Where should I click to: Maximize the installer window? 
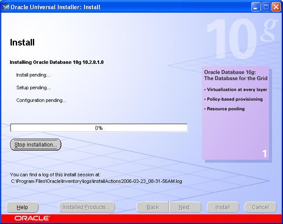click(x=266, y=7)
